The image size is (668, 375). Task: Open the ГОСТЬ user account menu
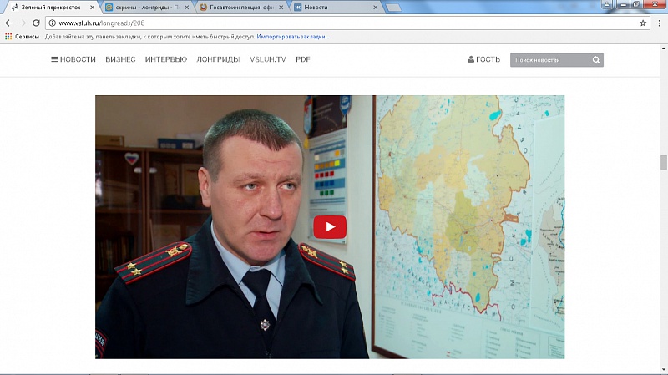[484, 60]
